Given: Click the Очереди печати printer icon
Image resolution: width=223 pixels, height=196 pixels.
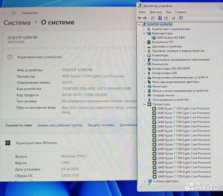Looking at the screenshot, I should 149,95.
